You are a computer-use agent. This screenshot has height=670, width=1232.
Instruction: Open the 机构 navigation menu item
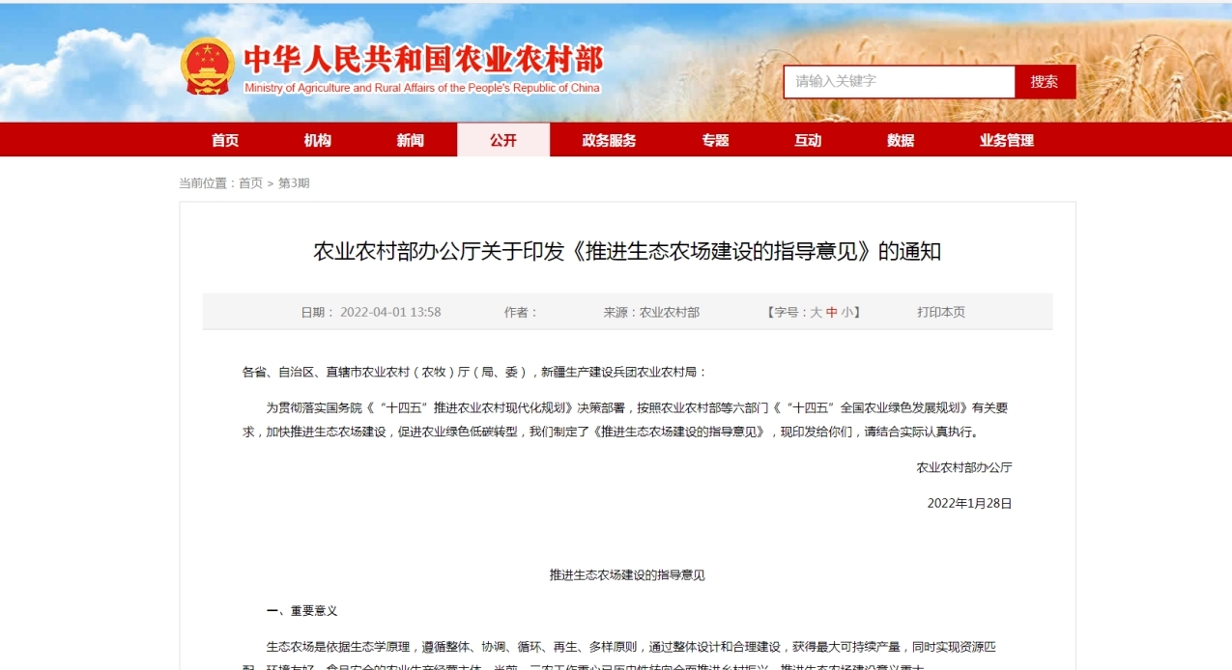tap(318, 140)
